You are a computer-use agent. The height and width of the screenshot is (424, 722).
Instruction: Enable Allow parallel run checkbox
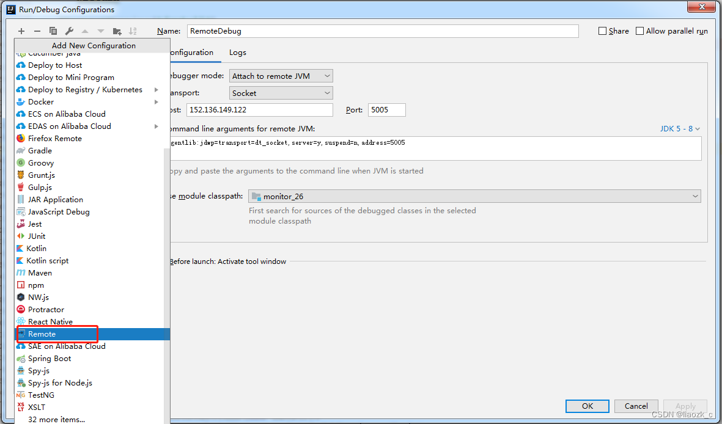pos(639,31)
